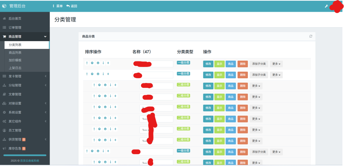
Task: Click 删除 on the first 二级分类 row
Action: [243, 86]
